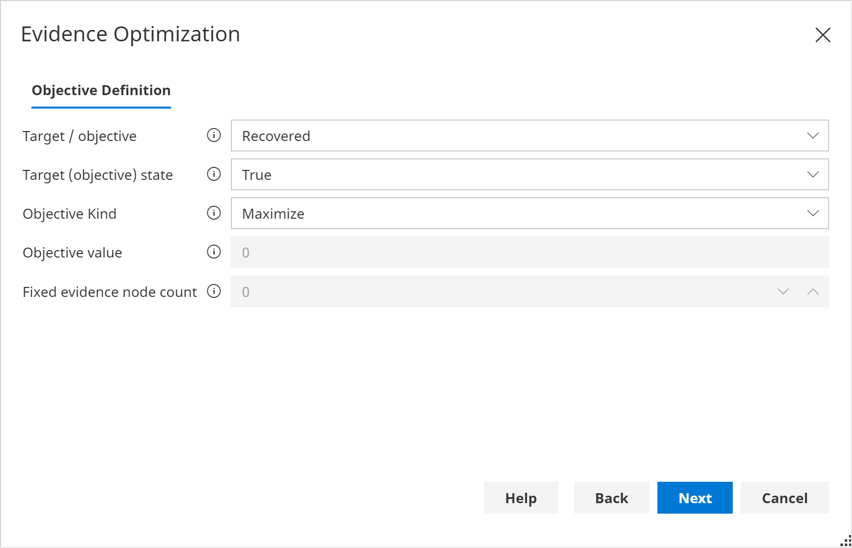Expand the Target state dropdown showing True
852x548 pixels.
(x=529, y=174)
